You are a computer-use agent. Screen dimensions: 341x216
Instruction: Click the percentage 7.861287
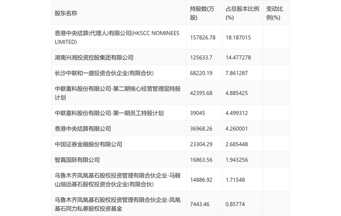237,73
